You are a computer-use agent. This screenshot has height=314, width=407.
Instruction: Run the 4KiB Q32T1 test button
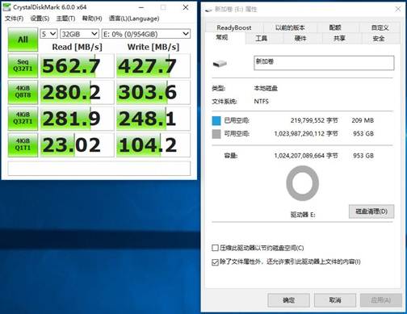click(x=23, y=119)
